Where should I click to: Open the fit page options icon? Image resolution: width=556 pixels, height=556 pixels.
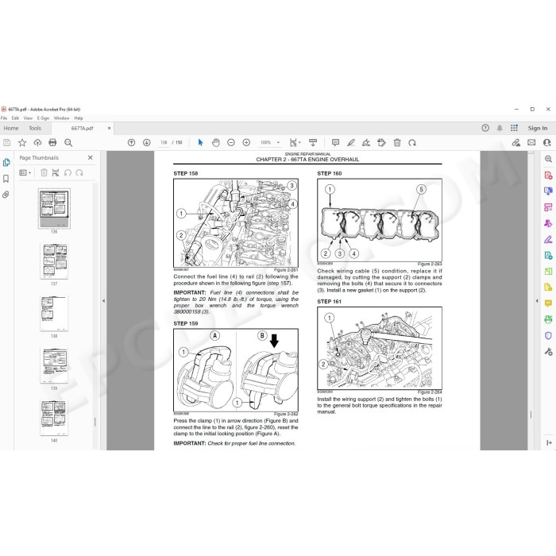[295, 142]
